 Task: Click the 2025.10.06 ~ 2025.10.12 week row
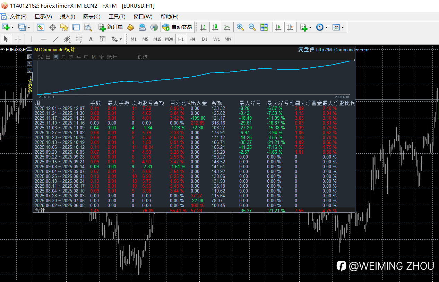[60, 147]
